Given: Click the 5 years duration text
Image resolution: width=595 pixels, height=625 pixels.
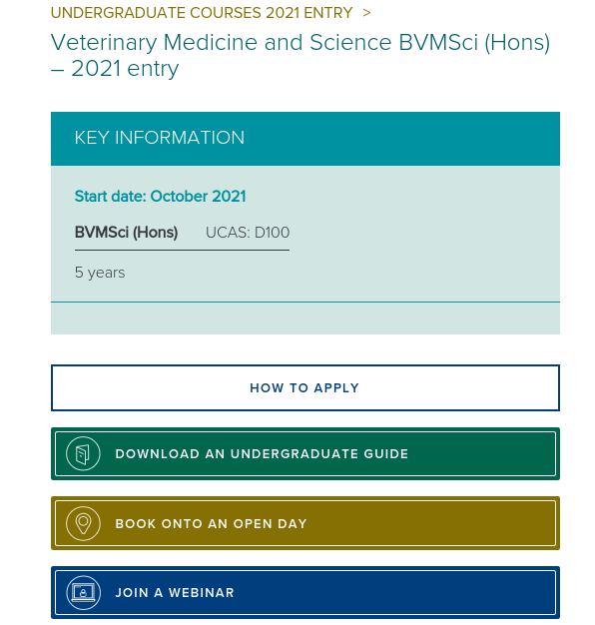Looking at the screenshot, I should pyautogui.click(x=100, y=273).
